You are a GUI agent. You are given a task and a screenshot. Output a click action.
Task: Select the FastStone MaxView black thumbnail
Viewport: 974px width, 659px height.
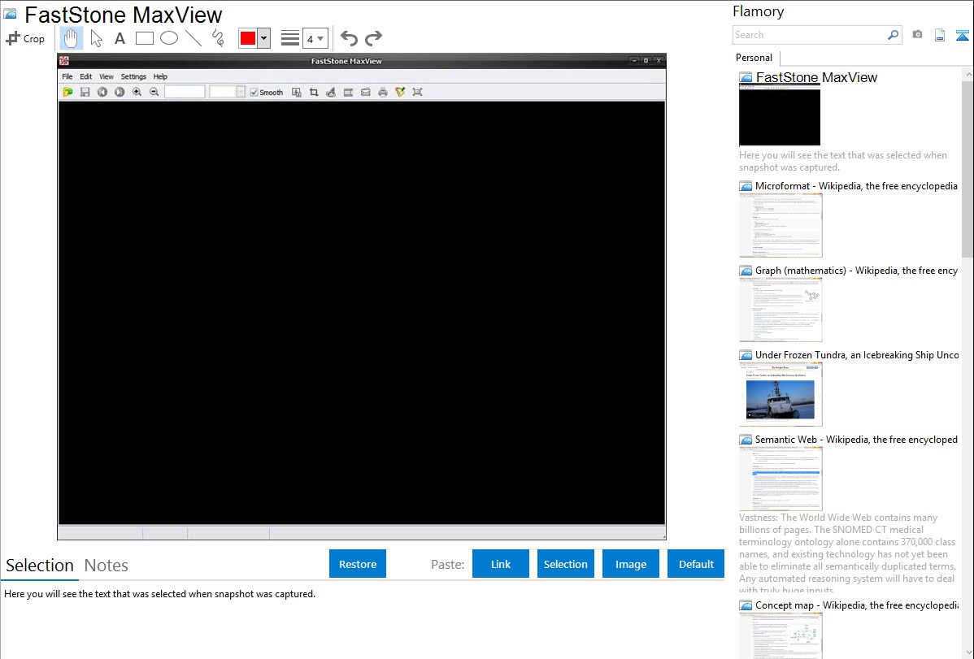pos(780,116)
